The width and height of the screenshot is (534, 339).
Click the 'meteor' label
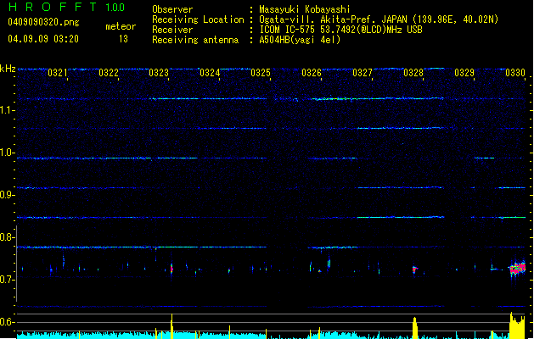tap(121, 26)
